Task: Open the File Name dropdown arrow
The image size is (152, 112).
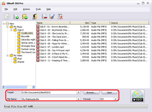Action: tap(78, 99)
